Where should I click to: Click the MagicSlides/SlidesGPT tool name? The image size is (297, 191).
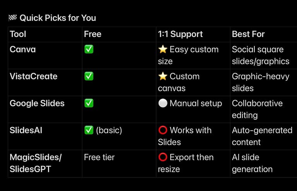[36, 163]
